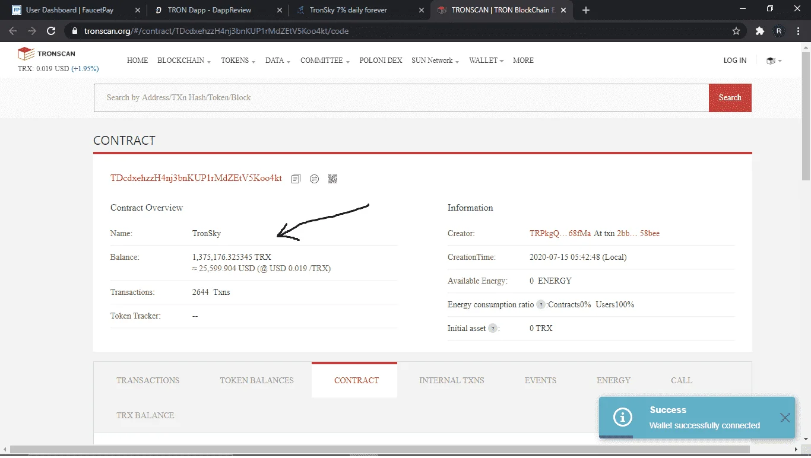811x458 pixels.
Task: Click LOG IN
Action: tap(735, 61)
